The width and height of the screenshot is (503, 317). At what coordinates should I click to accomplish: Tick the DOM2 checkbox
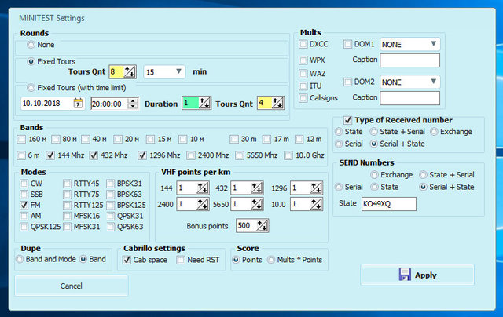click(x=347, y=82)
